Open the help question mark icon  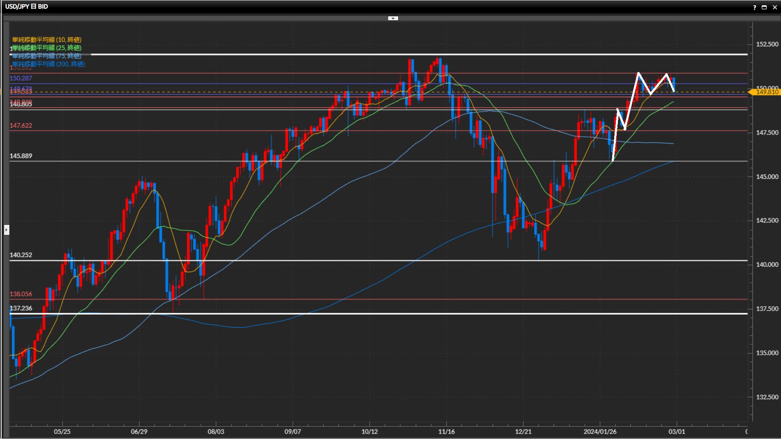click(755, 7)
